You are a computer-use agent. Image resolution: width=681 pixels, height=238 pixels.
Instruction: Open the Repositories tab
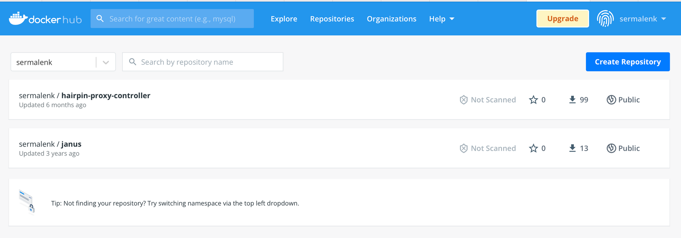[332, 19]
